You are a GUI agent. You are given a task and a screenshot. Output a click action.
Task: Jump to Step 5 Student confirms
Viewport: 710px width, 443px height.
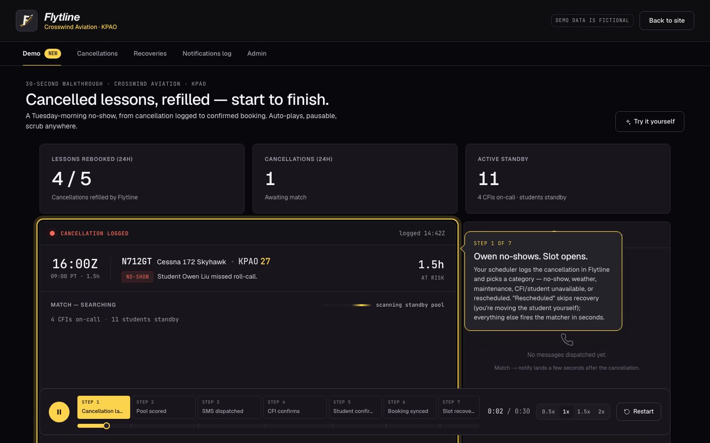pyautogui.click(x=355, y=407)
